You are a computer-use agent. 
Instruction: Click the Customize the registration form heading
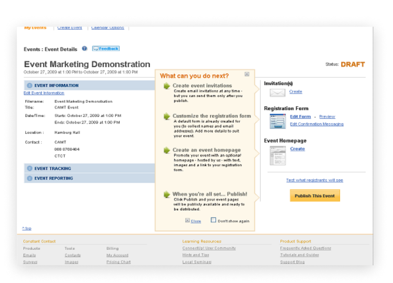tap(212, 116)
